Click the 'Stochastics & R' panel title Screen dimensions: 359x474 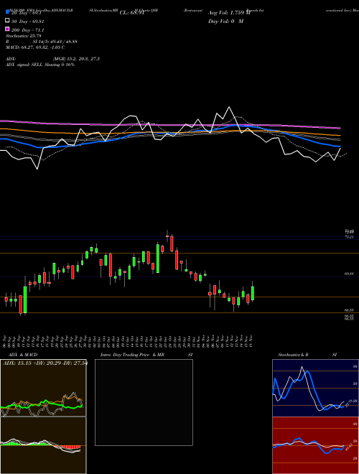293,355
